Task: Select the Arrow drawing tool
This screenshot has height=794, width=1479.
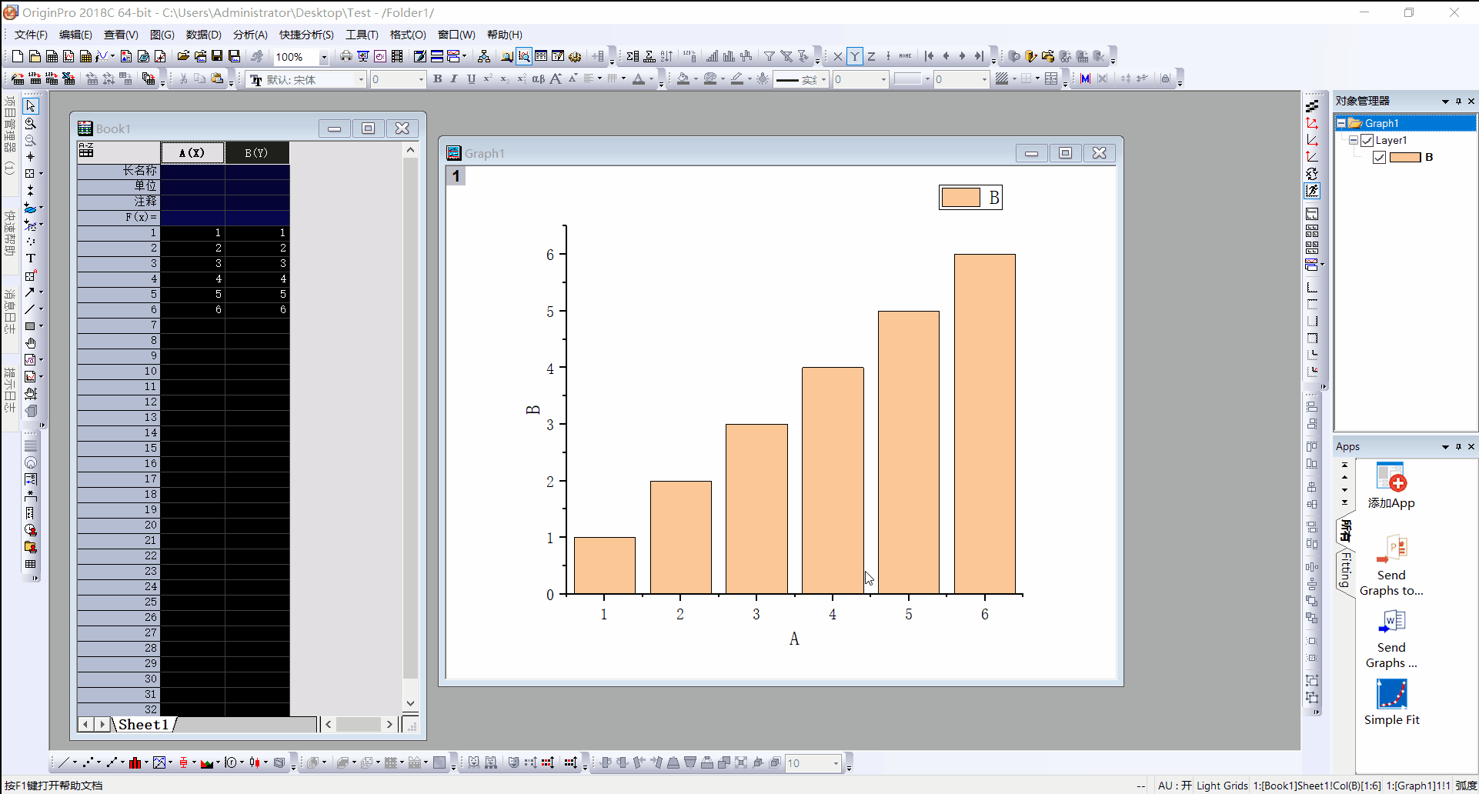Action: point(30,292)
